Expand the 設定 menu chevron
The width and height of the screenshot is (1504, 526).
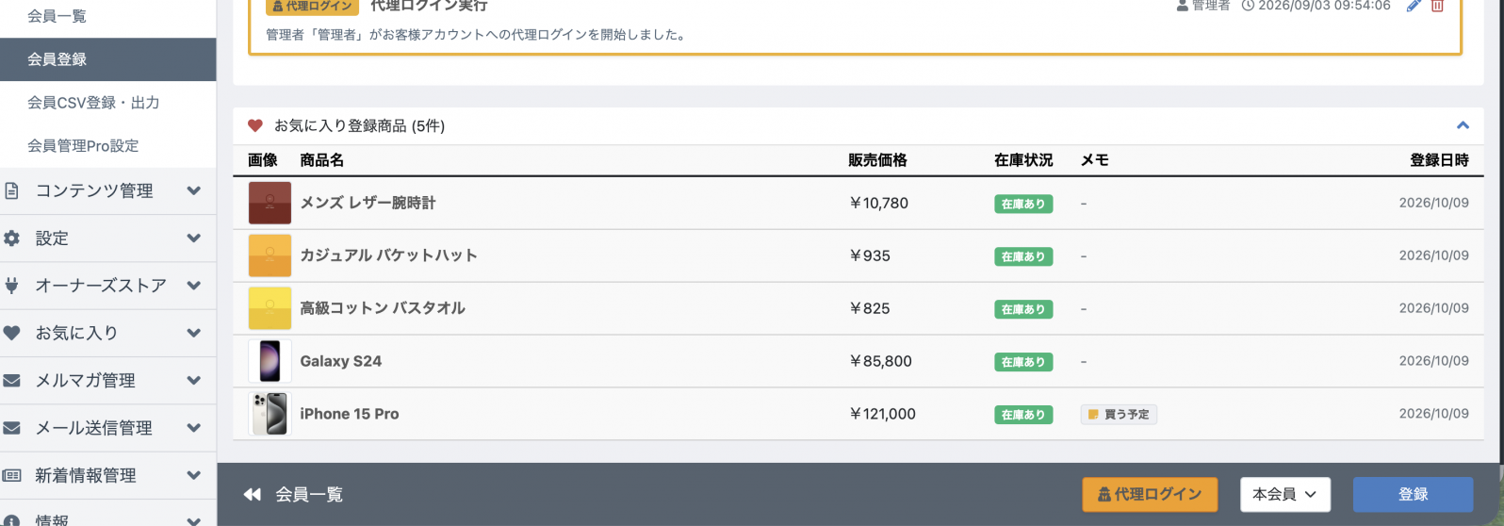(194, 238)
